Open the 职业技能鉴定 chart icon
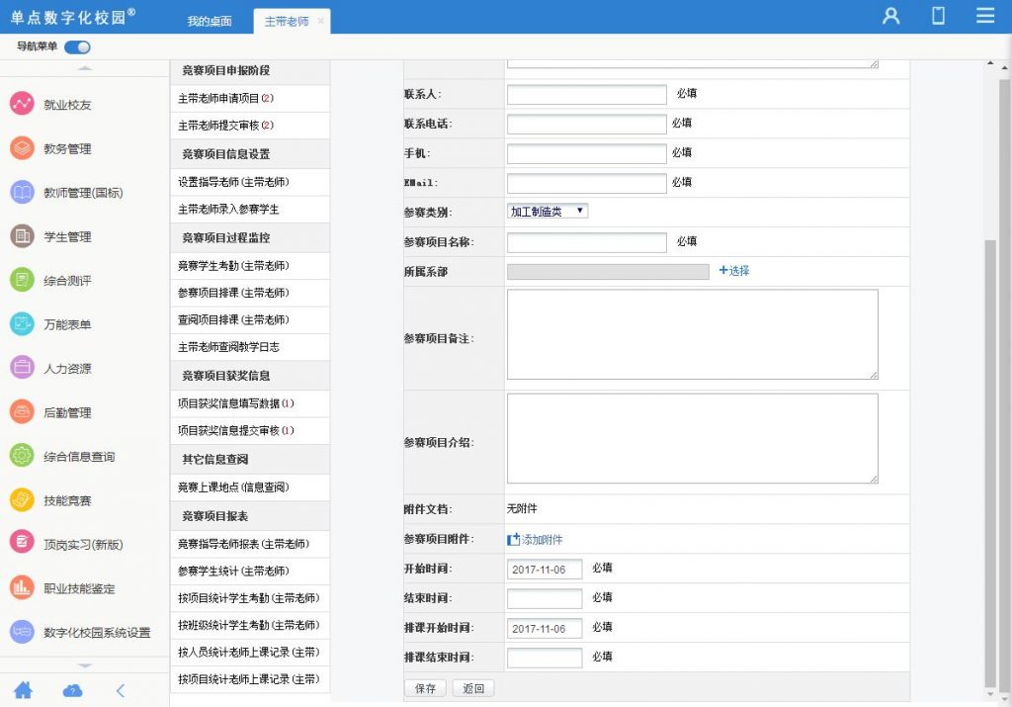Viewport: 1012px width, 707px height. pos(22,587)
